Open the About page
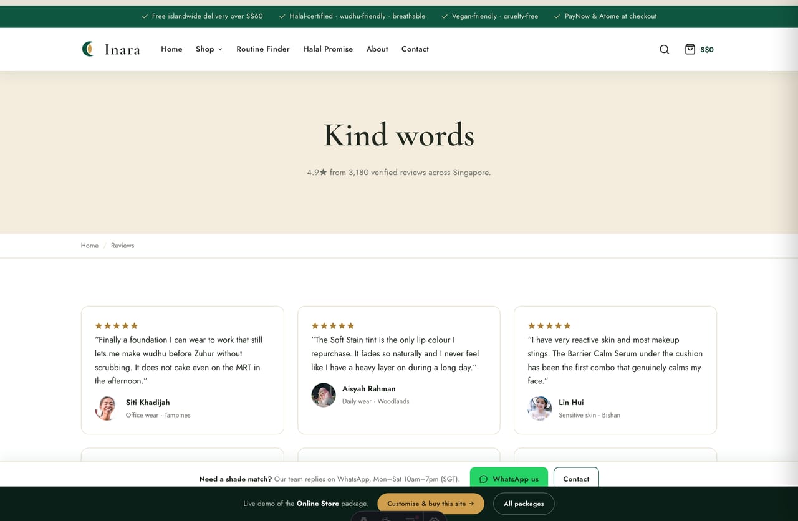This screenshot has width=798, height=521. pos(377,49)
